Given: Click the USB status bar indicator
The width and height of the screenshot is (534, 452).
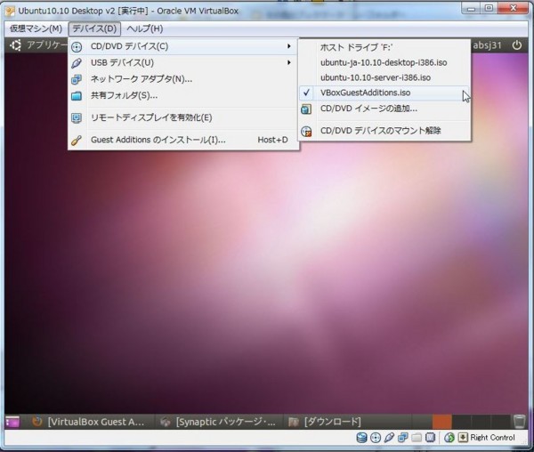Looking at the screenshot, I should (389, 438).
